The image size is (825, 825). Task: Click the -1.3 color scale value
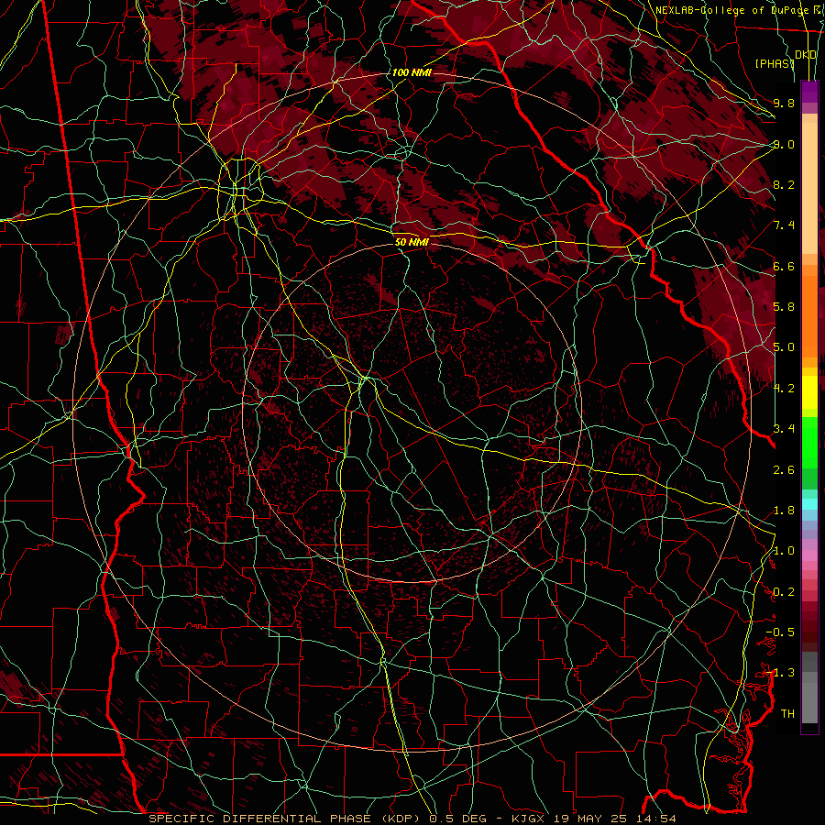(781, 673)
